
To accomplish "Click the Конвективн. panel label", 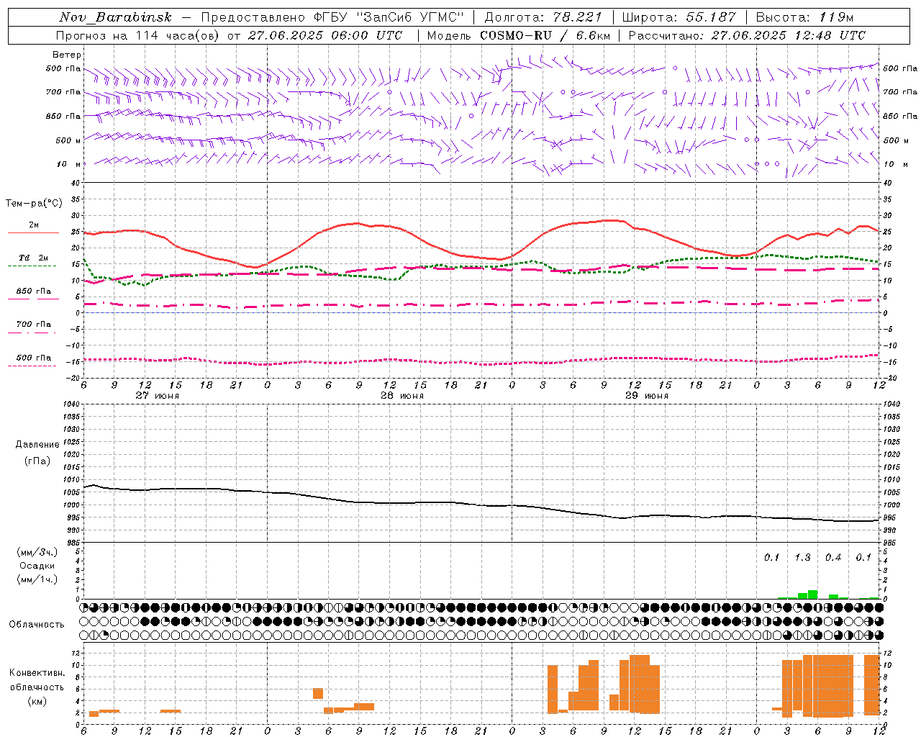I will [37, 673].
